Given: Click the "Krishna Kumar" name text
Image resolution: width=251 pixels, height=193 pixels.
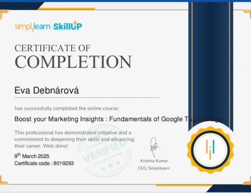Looking at the screenshot, I should tap(154, 161).
